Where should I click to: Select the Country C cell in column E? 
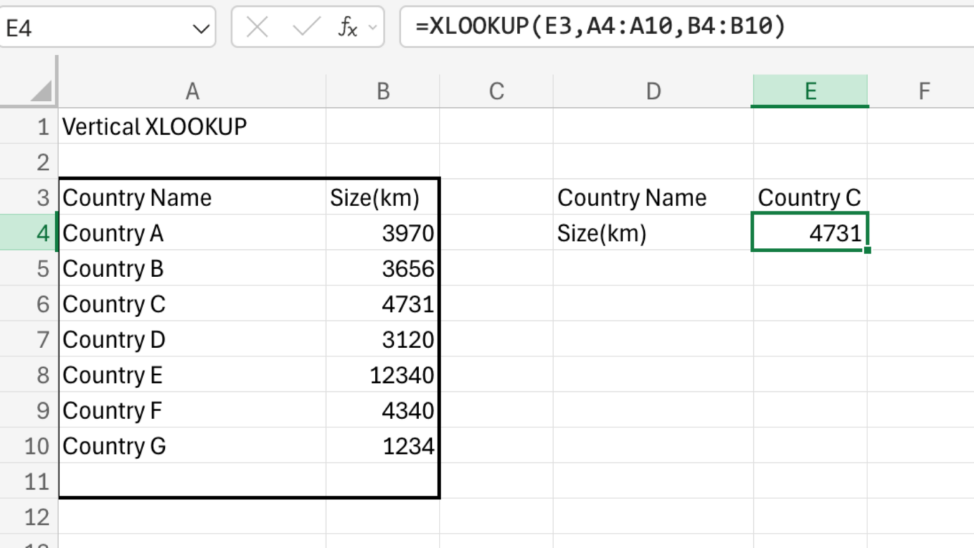[x=810, y=197]
